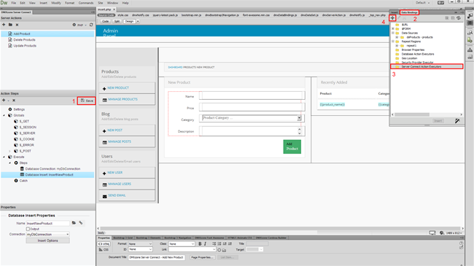The height and width of the screenshot is (266, 474).
Task: Open the Commands menu
Action: 86,3
